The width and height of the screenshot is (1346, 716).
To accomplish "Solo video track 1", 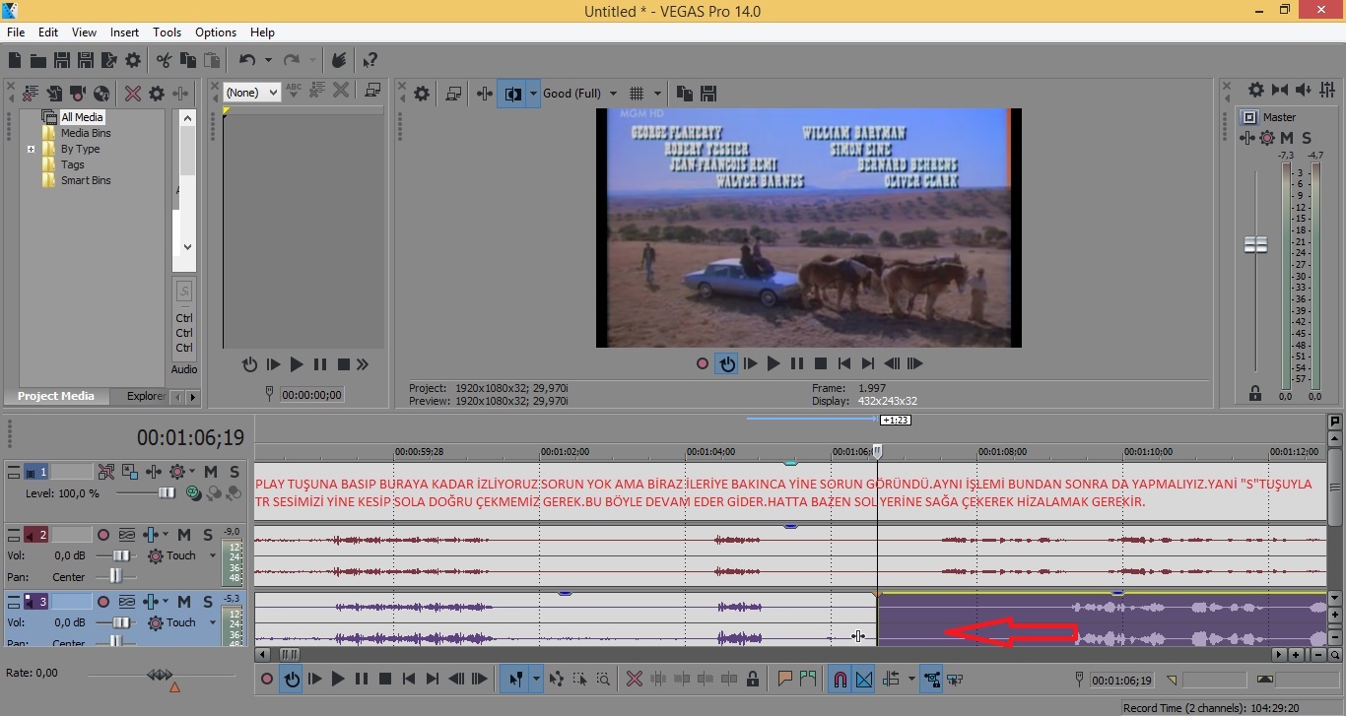I will (235, 472).
